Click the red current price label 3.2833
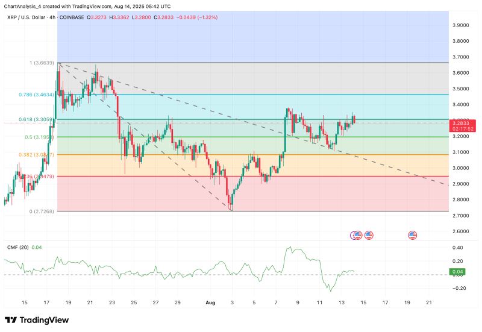The image size is (482, 332). tap(463, 123)
